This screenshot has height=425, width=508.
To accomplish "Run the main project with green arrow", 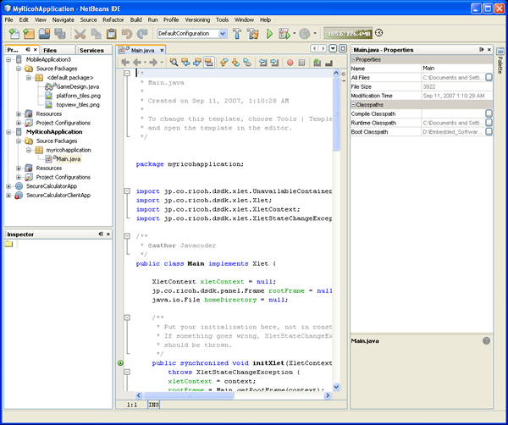I will [x=270, y=34].
